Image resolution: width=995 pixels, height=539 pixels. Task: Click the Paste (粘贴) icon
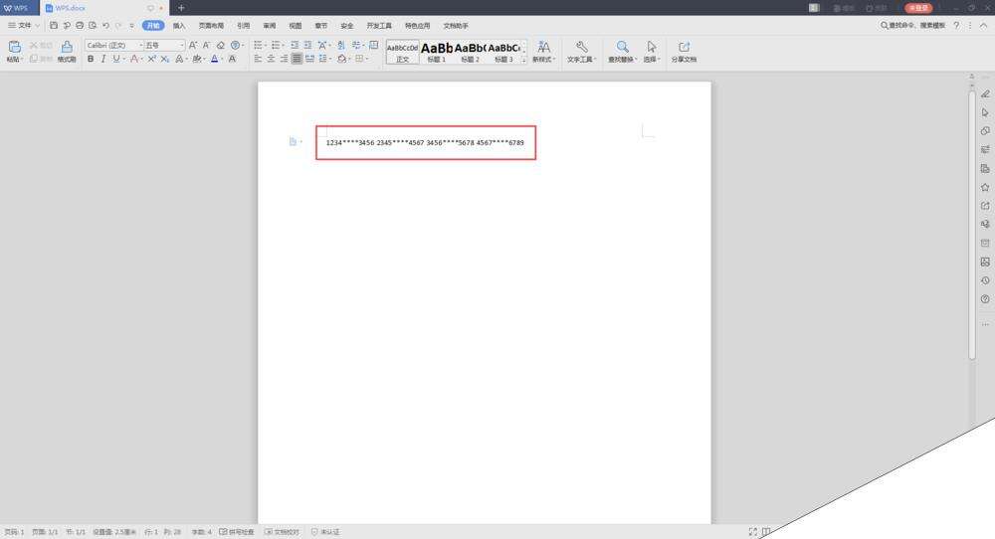[14, 47]
